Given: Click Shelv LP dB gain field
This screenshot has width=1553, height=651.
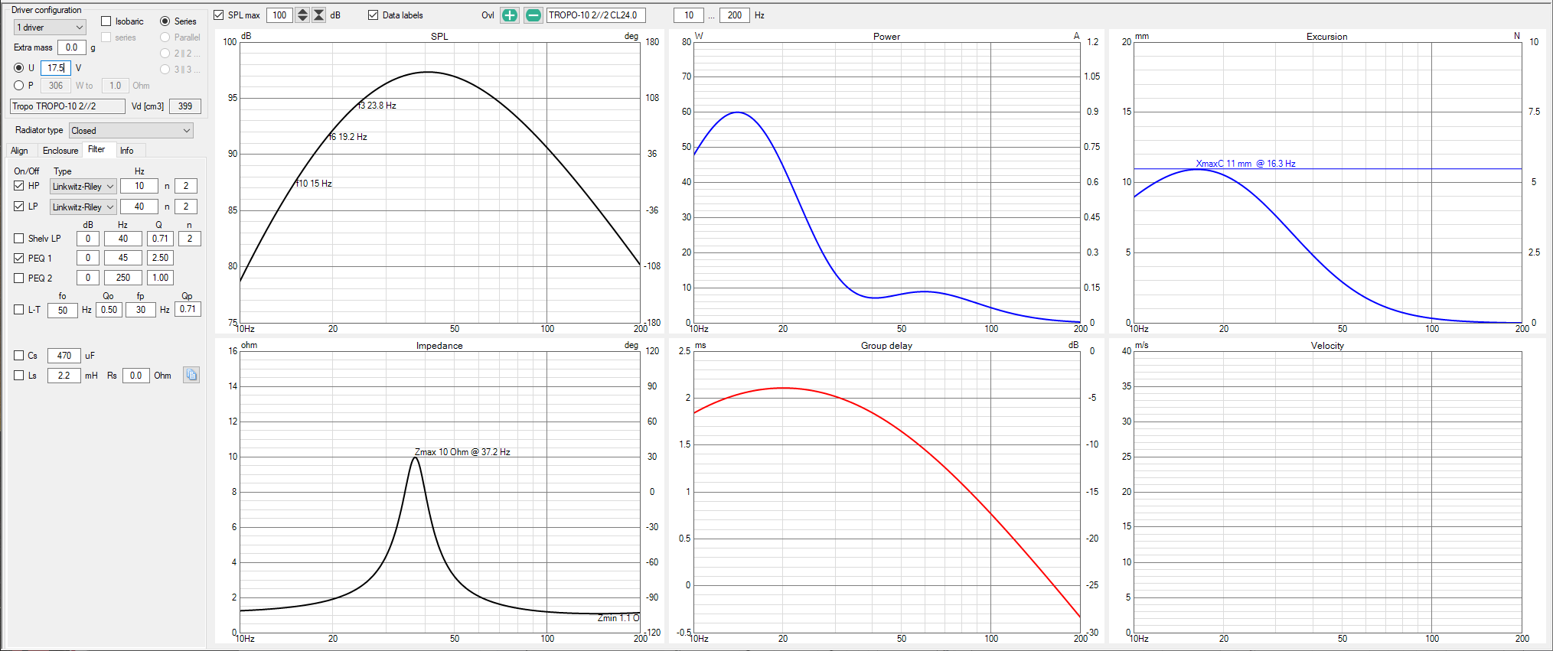Looking at the screenshot, I should point(88,239).
